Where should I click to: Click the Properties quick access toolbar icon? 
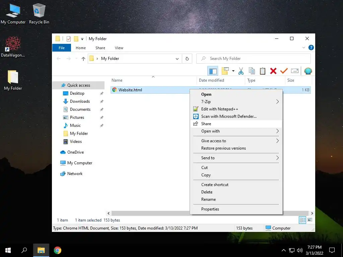pos(69,39)
